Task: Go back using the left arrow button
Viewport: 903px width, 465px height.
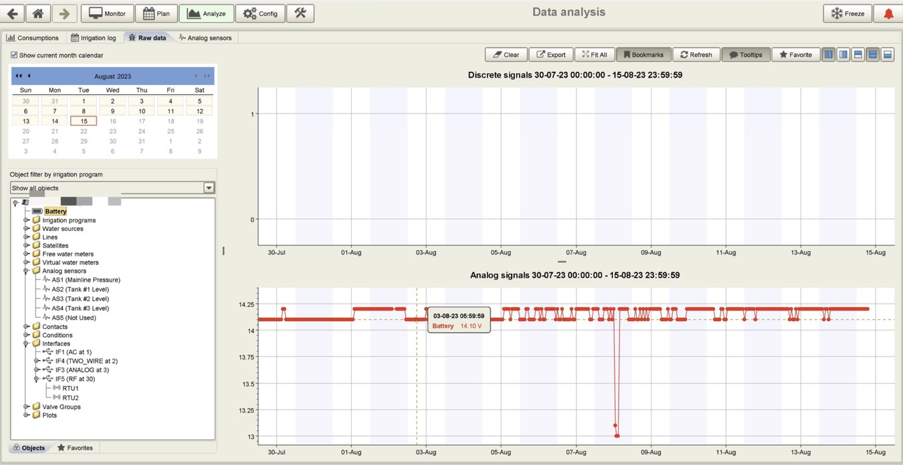Action: [x=13, y=13]
